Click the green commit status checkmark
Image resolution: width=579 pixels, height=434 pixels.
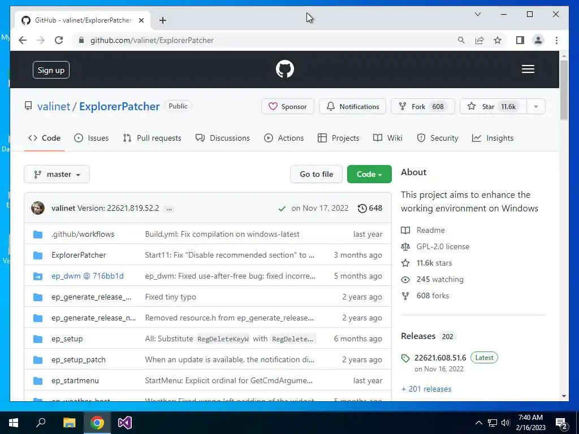[282, 209]
